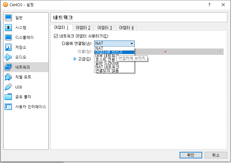Select 오디오 label in the sidebar
231x163 pixels.
tap(21, 57)
